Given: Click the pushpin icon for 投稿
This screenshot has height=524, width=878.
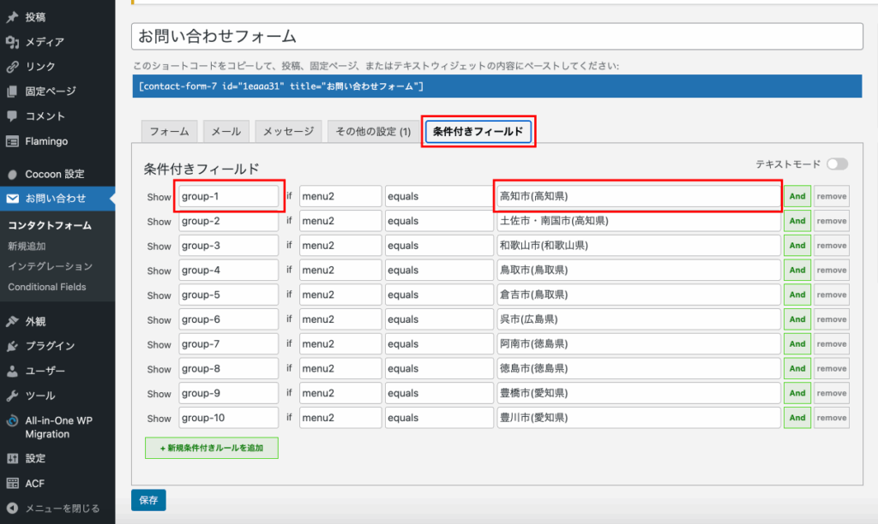Looking at the screenshot, I should click(x=12, y=17).
